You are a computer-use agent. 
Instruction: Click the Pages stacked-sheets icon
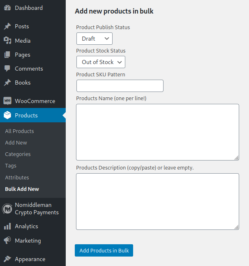7,55
